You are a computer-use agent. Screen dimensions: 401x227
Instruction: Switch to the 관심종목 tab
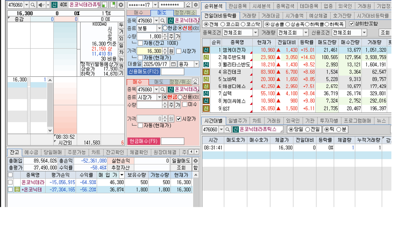[x=238, y=6]
